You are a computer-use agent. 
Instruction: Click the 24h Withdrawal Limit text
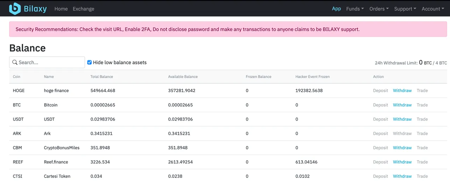[411, 63]
